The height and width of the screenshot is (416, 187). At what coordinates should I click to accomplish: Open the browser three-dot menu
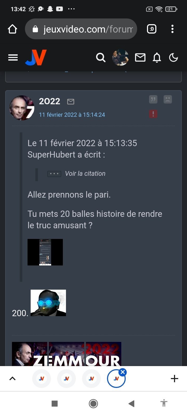click(x=172, y=29)
